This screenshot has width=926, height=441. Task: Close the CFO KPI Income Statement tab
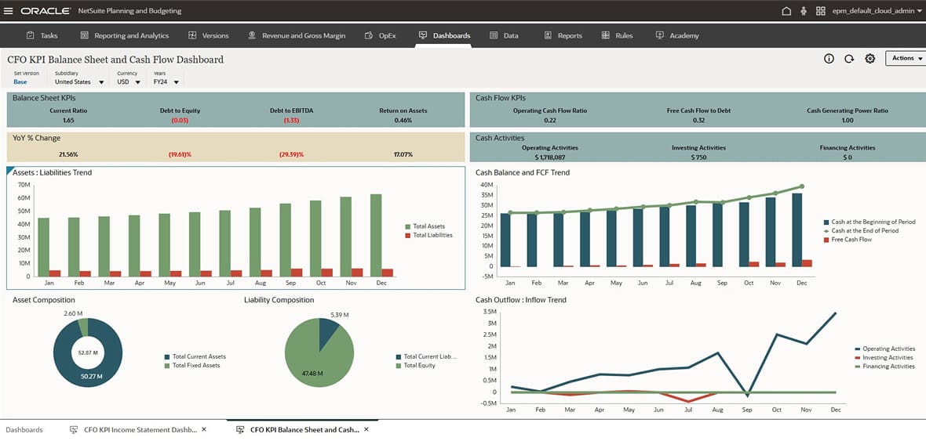click(204, 429)
